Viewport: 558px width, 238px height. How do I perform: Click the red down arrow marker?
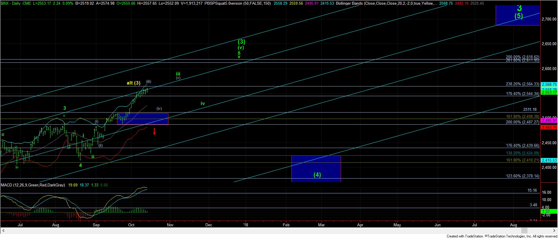[154, 131]
